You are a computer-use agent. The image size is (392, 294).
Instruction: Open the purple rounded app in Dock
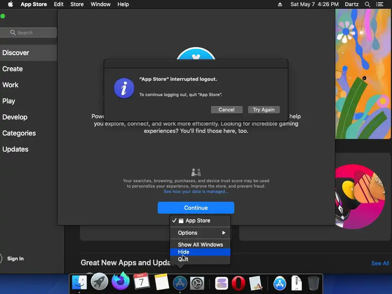pyautogui.click(x=222, y=283)
